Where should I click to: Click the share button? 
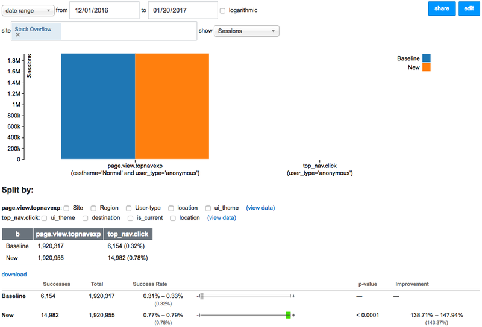point(442,8)
